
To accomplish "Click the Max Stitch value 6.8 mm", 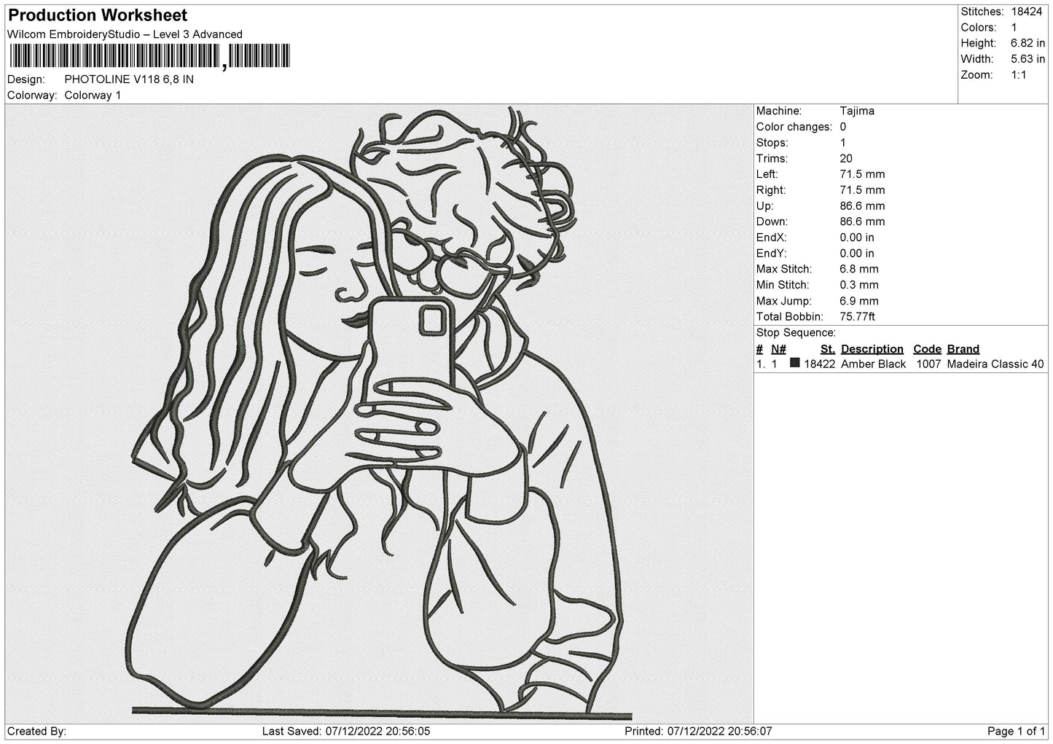I will click(859, 270).
